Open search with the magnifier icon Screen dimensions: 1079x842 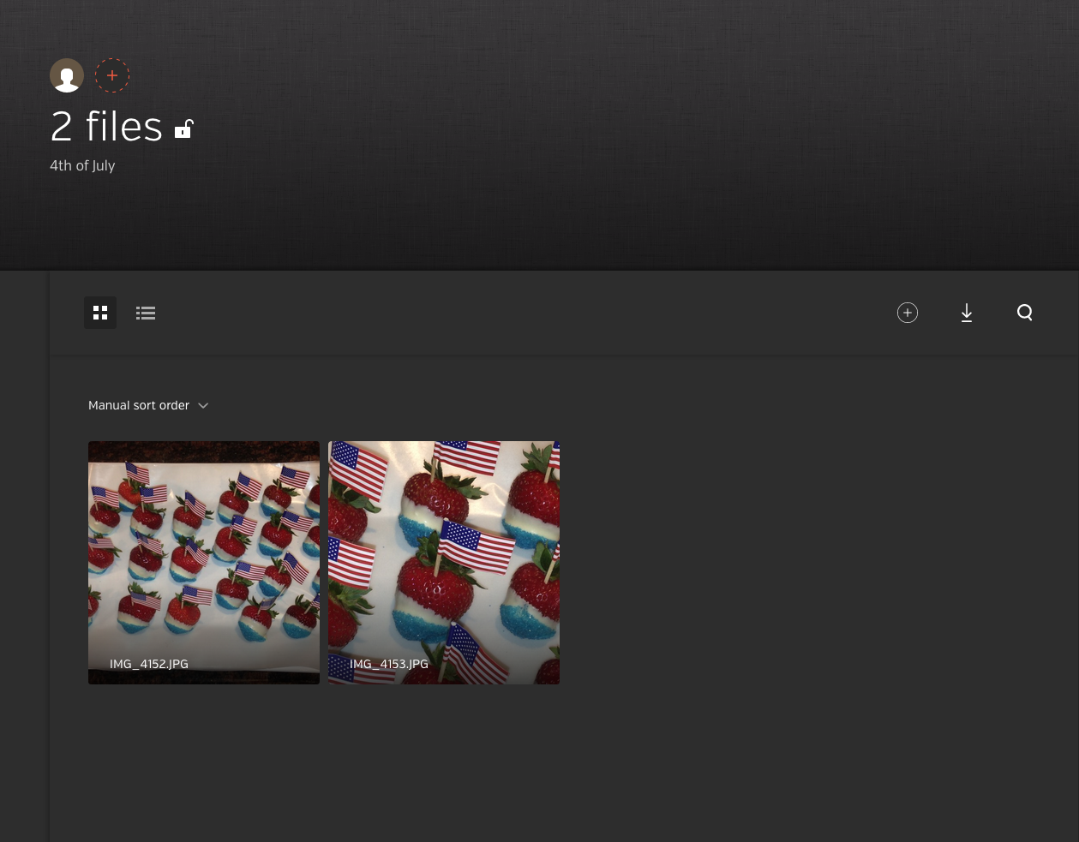[1025, 313]
